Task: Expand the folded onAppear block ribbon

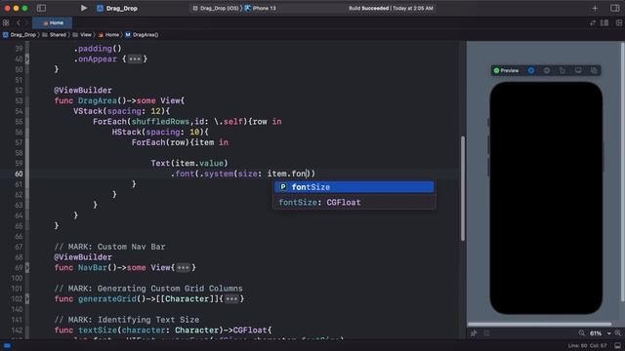Action: click(27, 58)
